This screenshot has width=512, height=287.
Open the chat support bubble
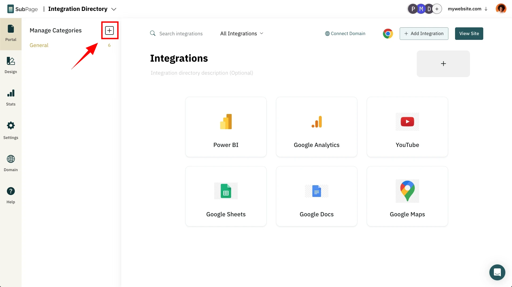(497, 272)
